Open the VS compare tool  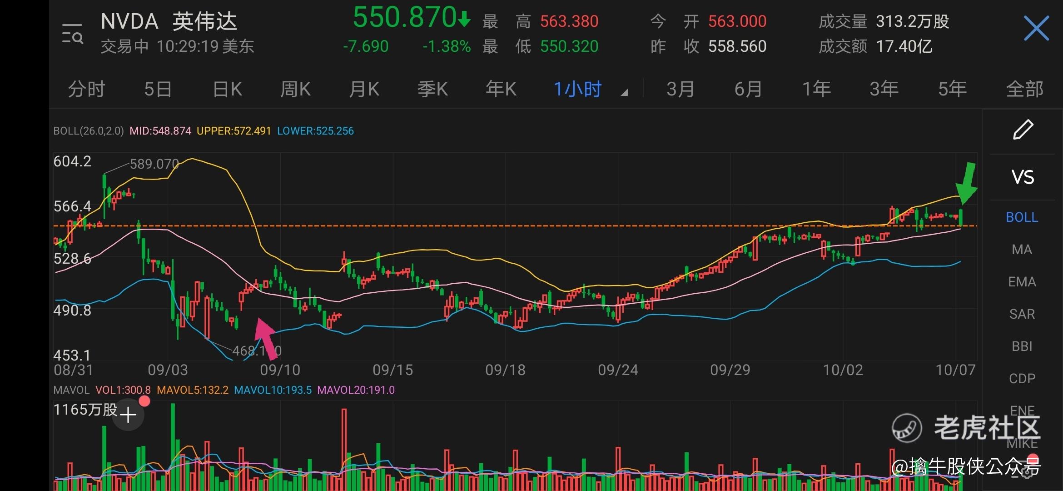pyautogui.click(x=1023, y=177)
